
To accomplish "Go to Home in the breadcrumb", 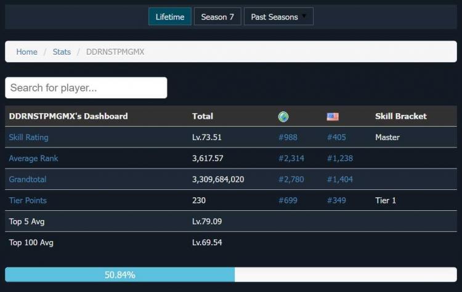I will 26,52.
